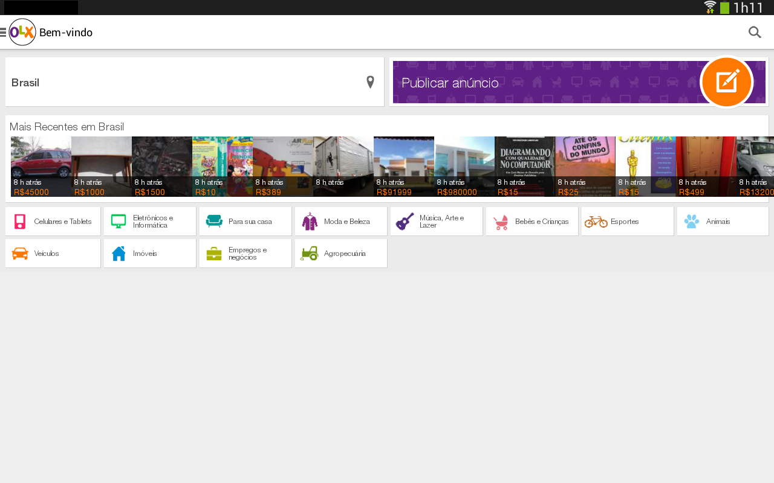The height and width of the screenshot is (483, 774).
Task: Go to the Animais category
Action: (723, 222)
